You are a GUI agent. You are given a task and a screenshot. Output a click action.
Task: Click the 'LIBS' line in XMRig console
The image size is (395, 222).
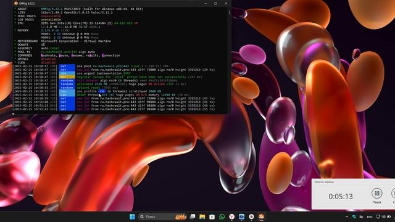click(x=64, y=12)
